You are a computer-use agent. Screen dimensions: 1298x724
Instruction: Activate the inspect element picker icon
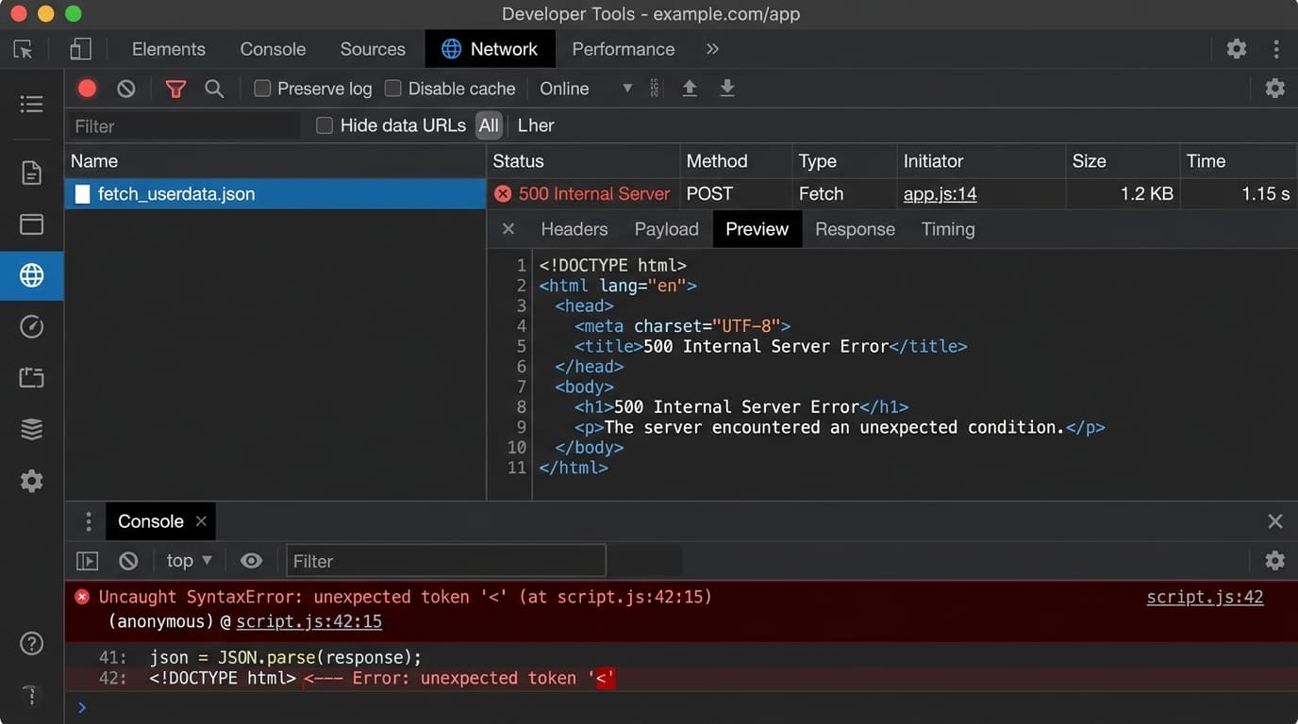pos(24,49)
